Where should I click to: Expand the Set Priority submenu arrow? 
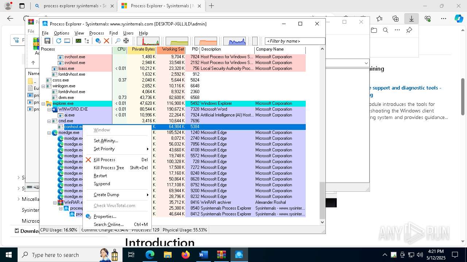point(148,149)
